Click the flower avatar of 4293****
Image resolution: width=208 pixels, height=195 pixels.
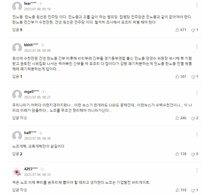pos(17,172)
